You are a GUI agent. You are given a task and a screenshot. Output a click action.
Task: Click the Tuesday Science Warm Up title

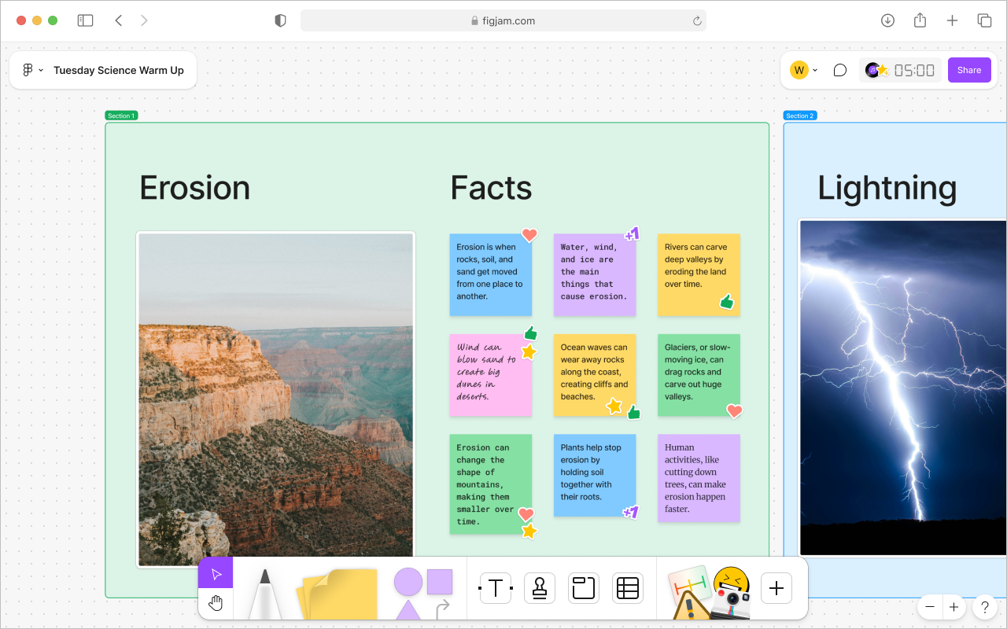coord(118,70)
